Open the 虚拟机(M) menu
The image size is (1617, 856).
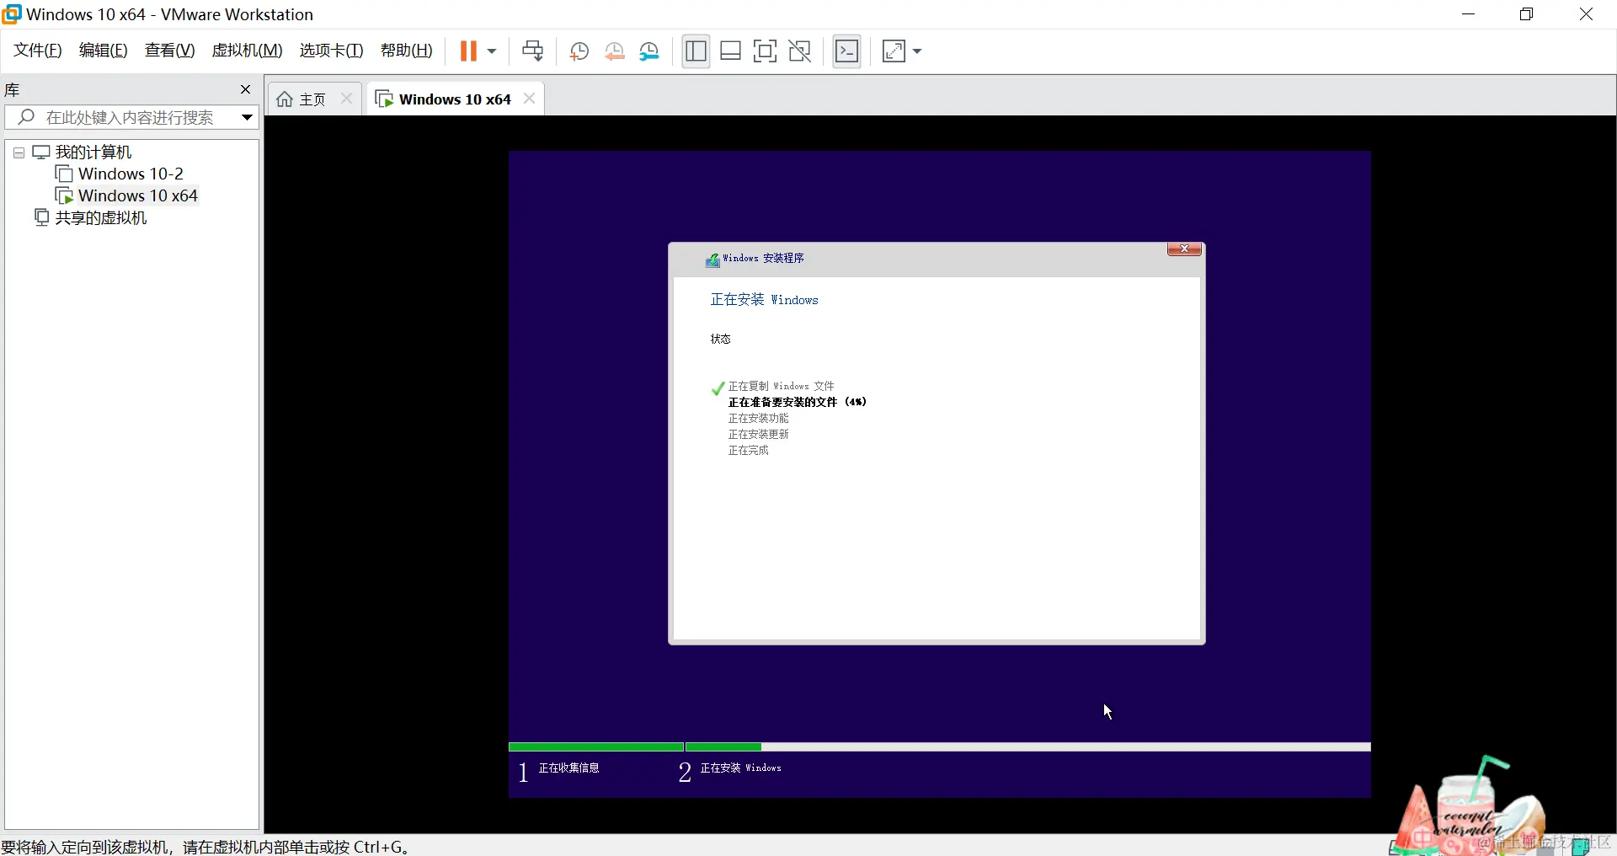247,51
